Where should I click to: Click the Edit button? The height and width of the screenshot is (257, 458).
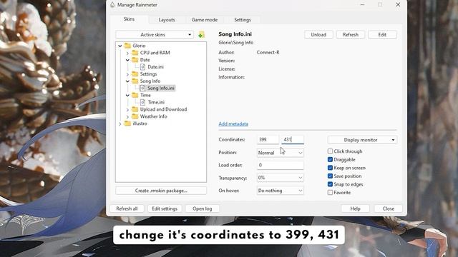coord(382,35)
